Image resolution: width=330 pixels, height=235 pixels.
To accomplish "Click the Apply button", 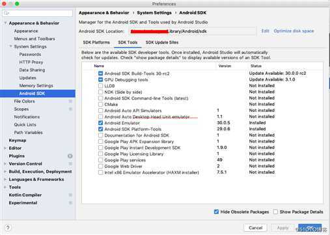I will [282, 228].
